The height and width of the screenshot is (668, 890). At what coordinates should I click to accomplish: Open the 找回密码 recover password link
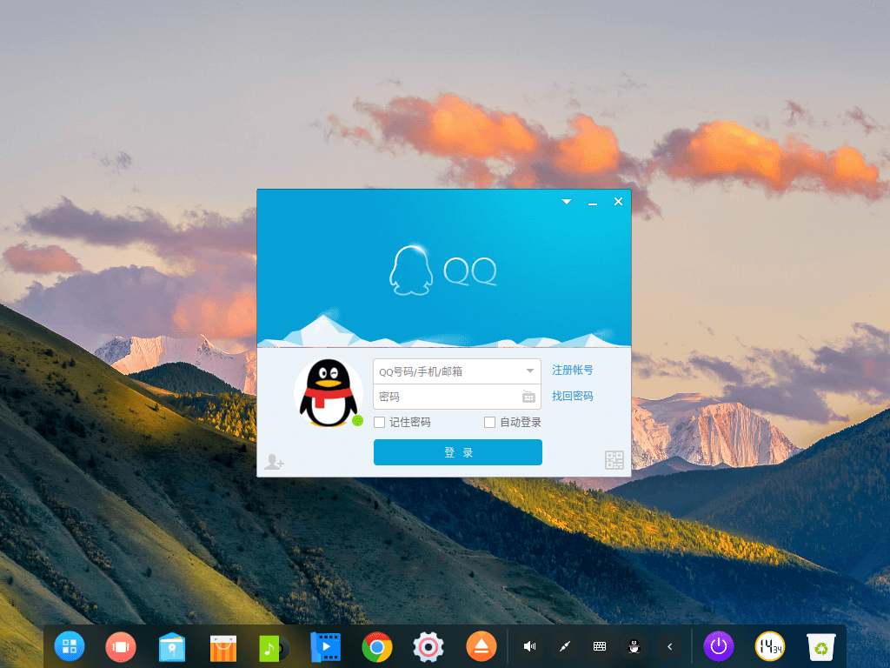(572, 396)
